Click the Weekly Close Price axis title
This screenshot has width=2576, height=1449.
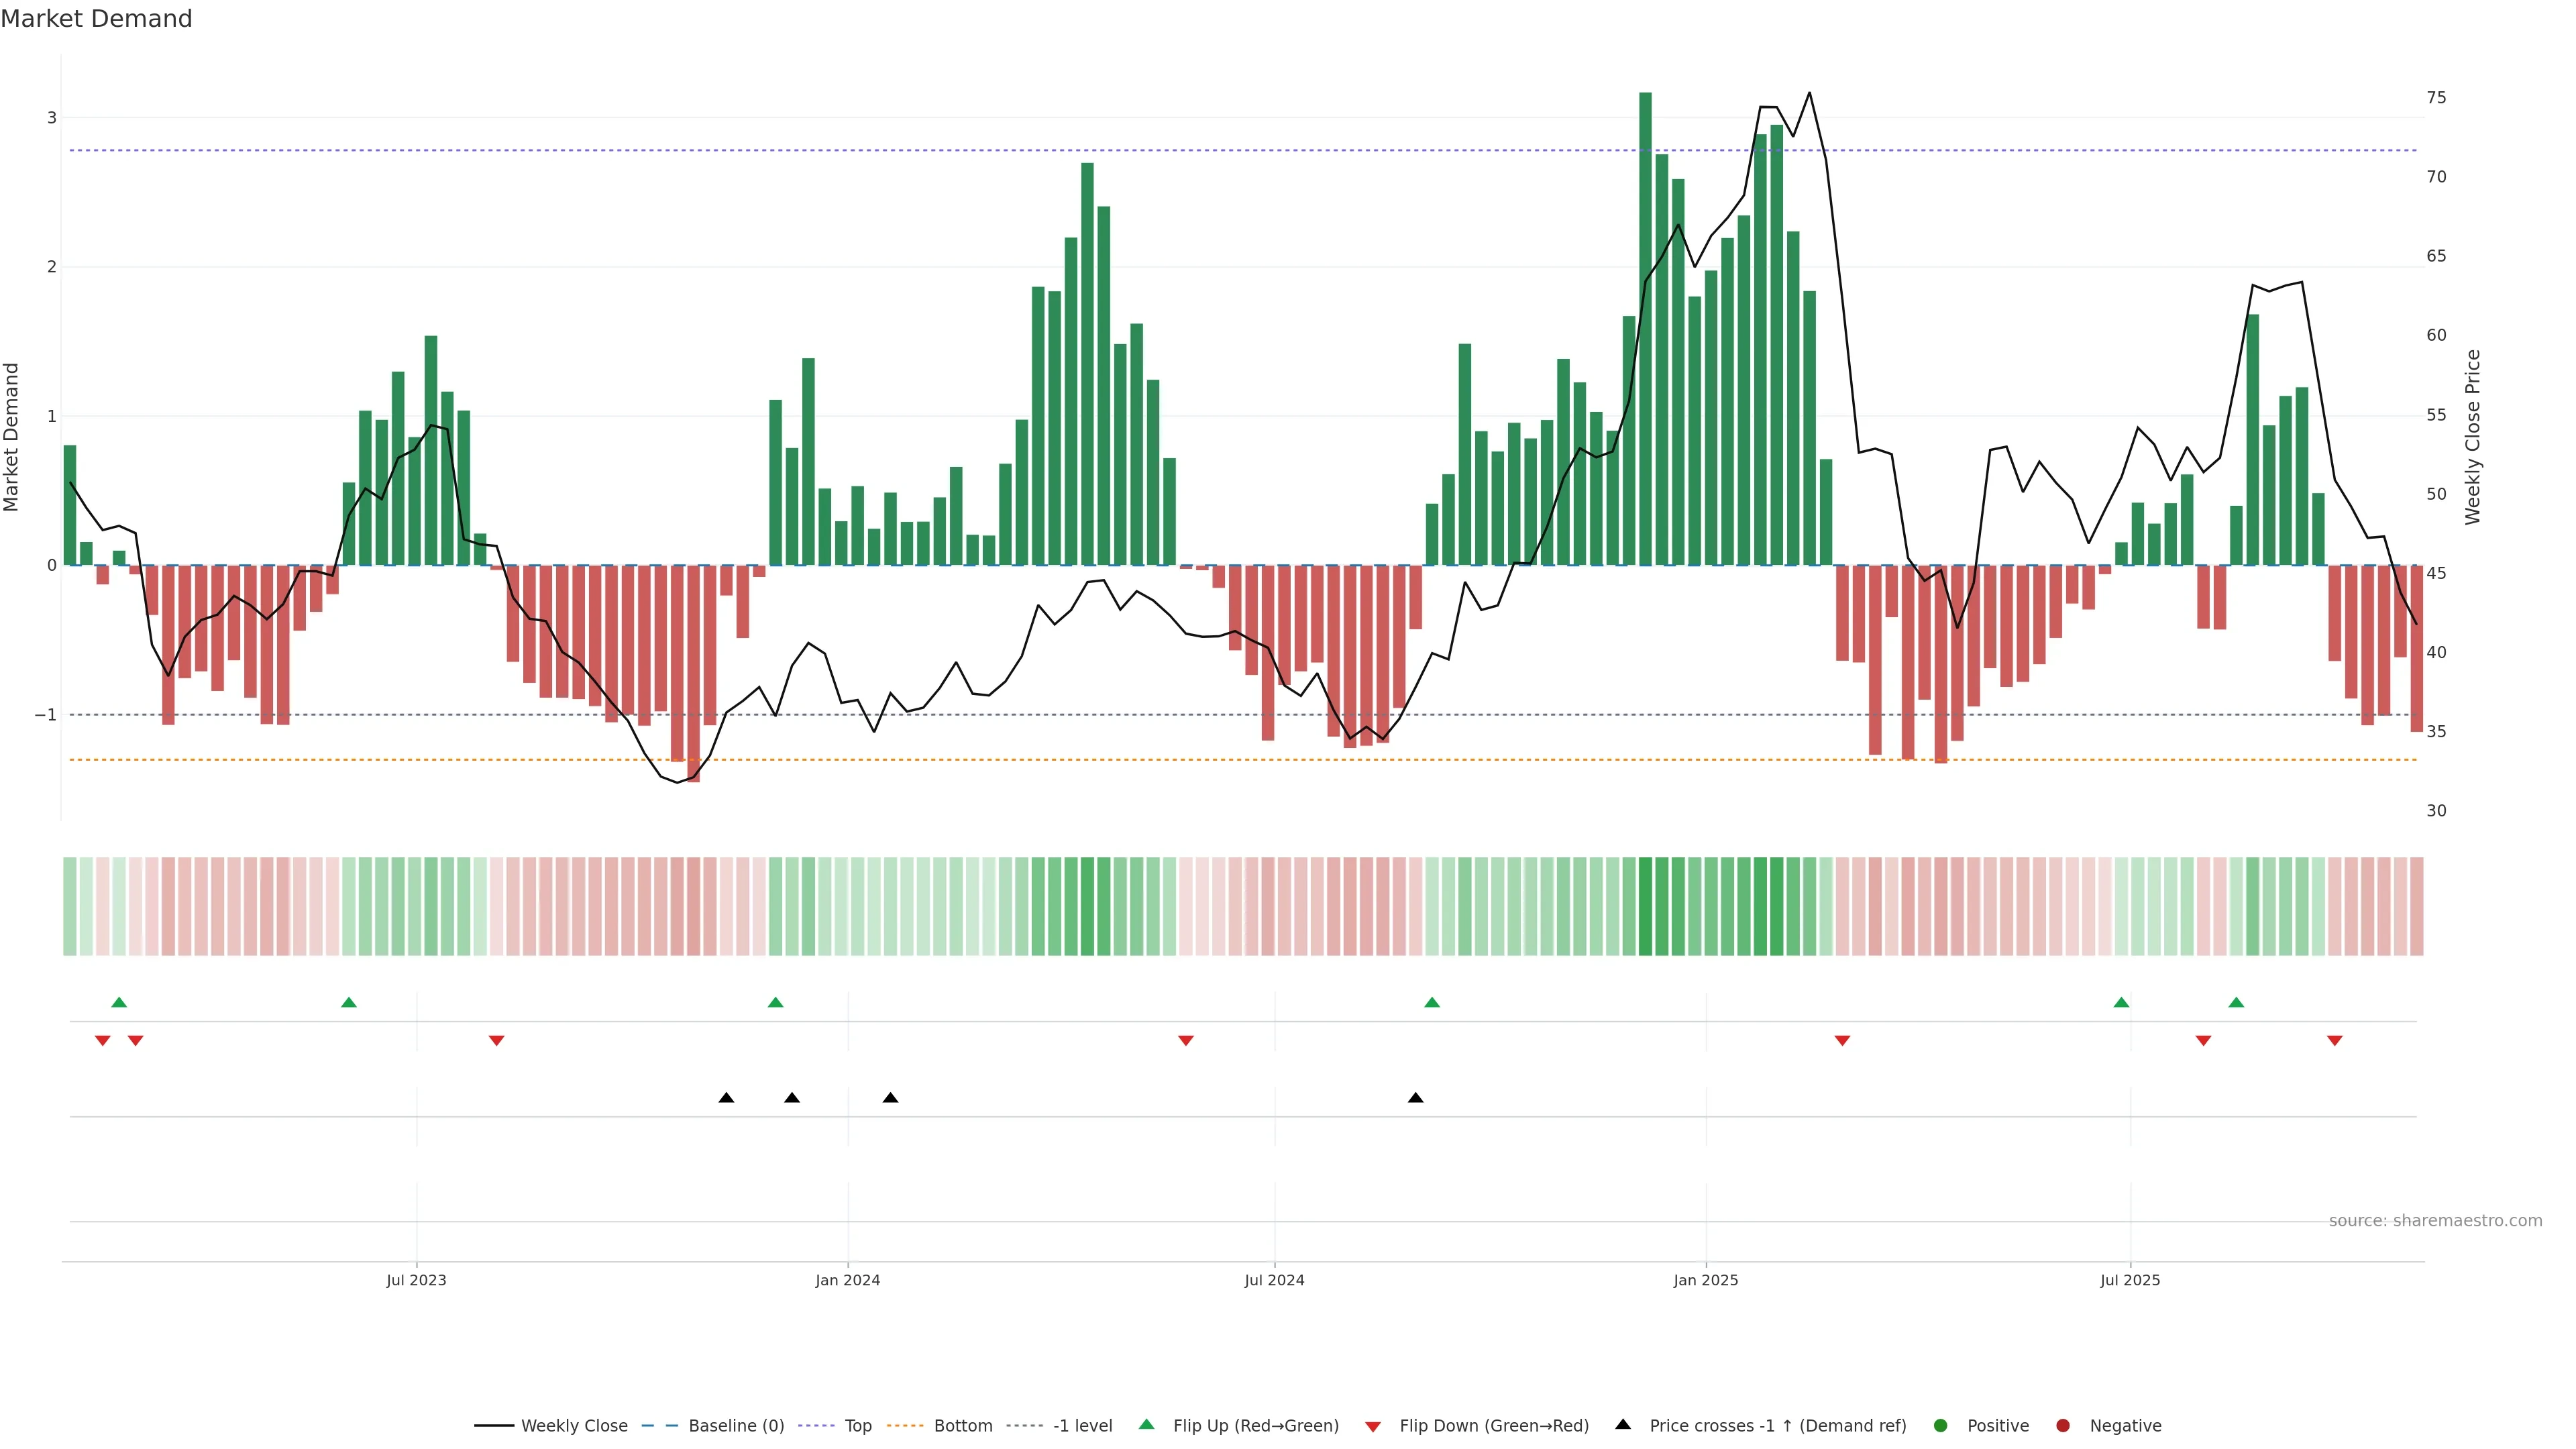2473,437
